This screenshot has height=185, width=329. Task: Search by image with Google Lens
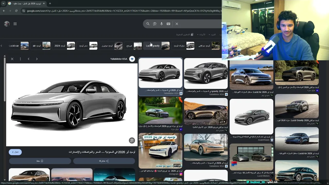pyautogui.click(x=155, y=24)
